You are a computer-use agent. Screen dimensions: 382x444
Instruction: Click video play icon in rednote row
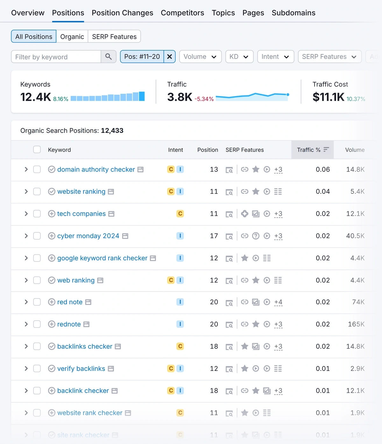(267, 324)
